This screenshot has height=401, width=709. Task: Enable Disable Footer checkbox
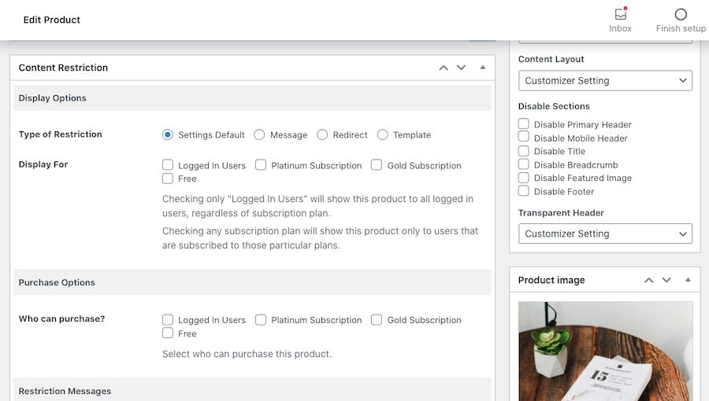524,191
